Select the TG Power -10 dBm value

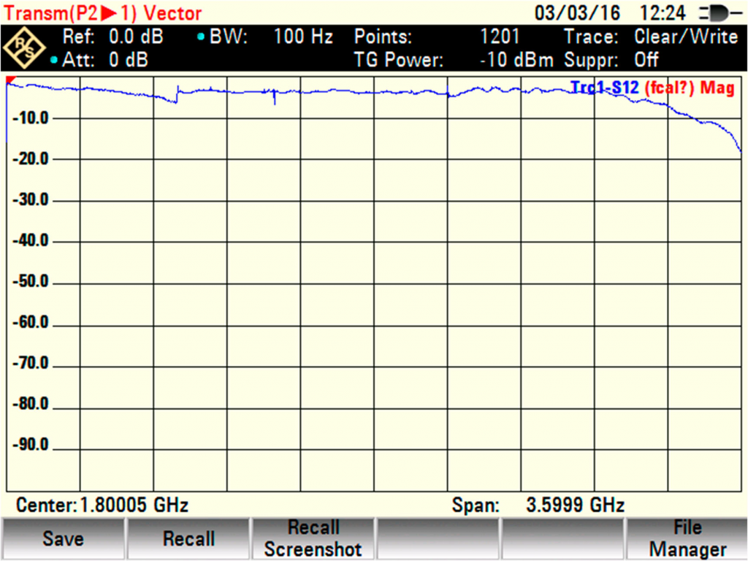(516, 60)
